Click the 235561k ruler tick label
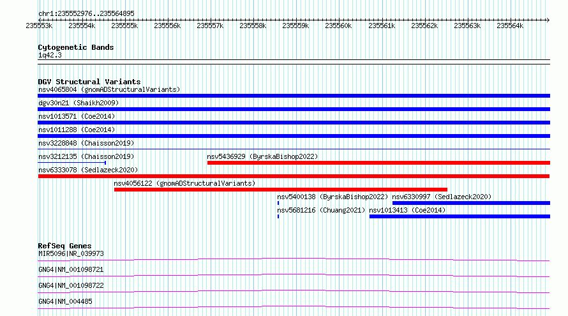The image size is (568, 316). [382, 26]
